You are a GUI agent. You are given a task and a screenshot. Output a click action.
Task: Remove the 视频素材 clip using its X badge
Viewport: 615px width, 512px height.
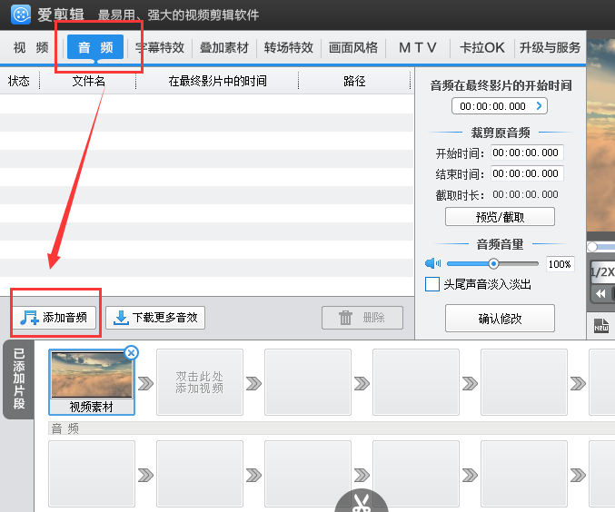131,352
